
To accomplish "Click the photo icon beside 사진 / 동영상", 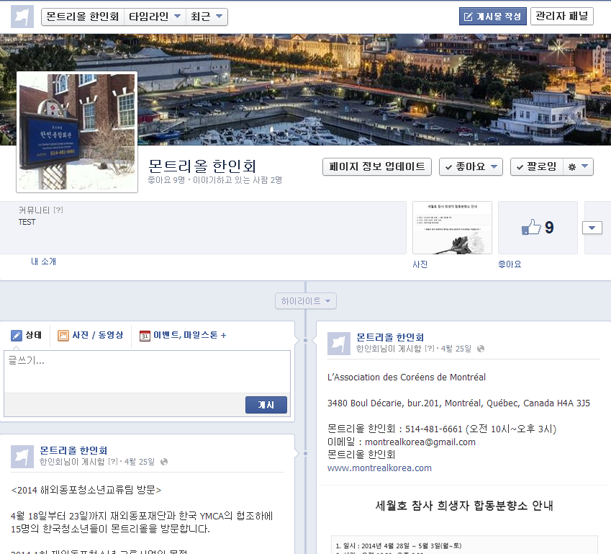I will coord(63,336).
